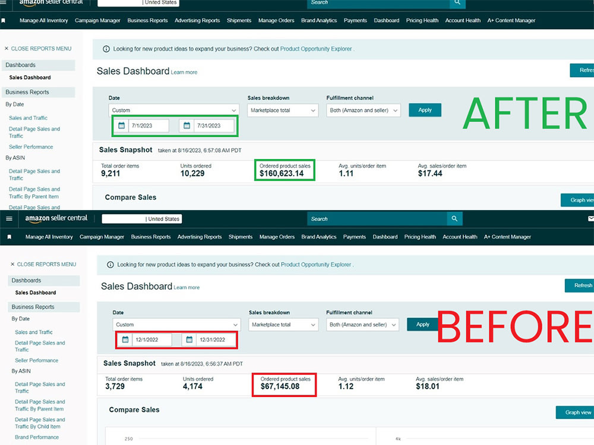Image resolution: width=594 pixels, height=445 pixels.
Task: Open Account Health in BEFORE nav
Action: point(460,237)
